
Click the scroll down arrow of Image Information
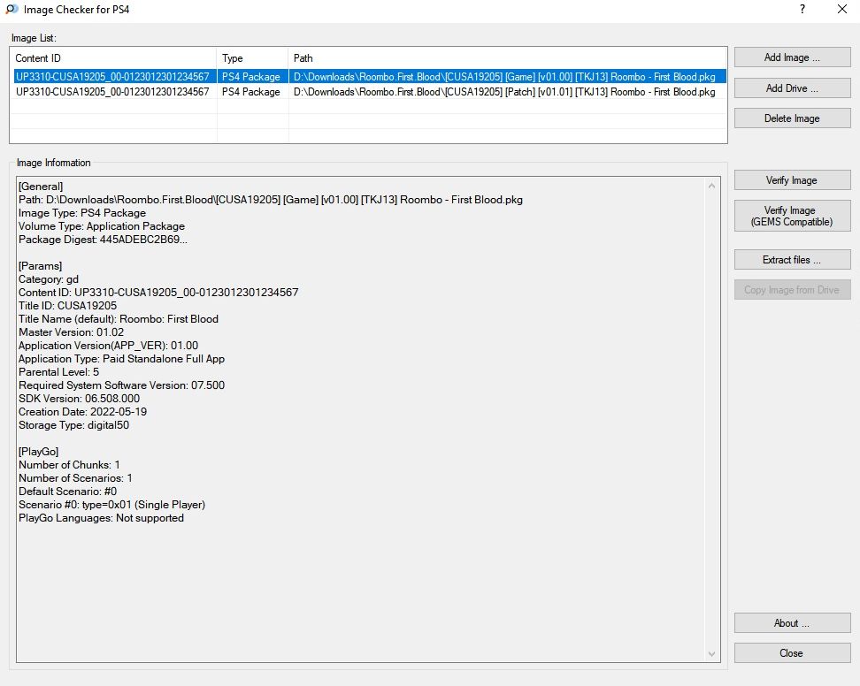(712, 653)
